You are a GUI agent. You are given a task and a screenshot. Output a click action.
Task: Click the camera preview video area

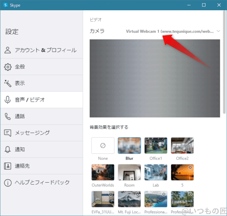(x=155, y=78)
